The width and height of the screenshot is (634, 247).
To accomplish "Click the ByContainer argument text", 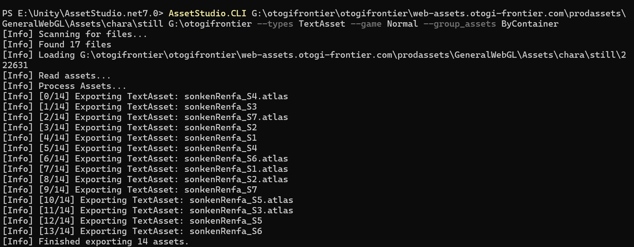I will (530, 24).
